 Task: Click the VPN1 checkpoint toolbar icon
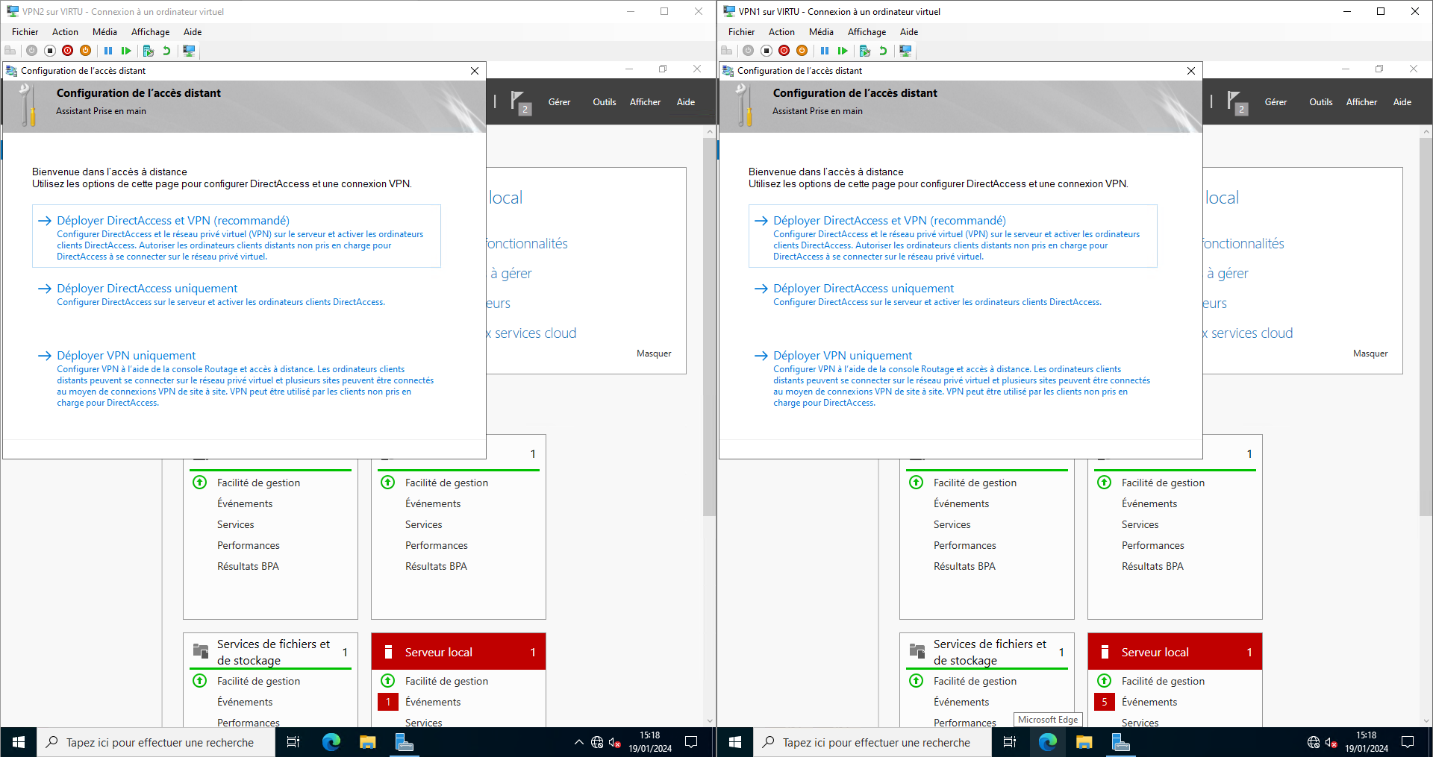click(865, 51)
